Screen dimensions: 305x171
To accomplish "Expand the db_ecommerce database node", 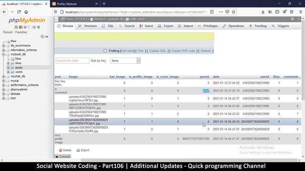I will point(3,46).
